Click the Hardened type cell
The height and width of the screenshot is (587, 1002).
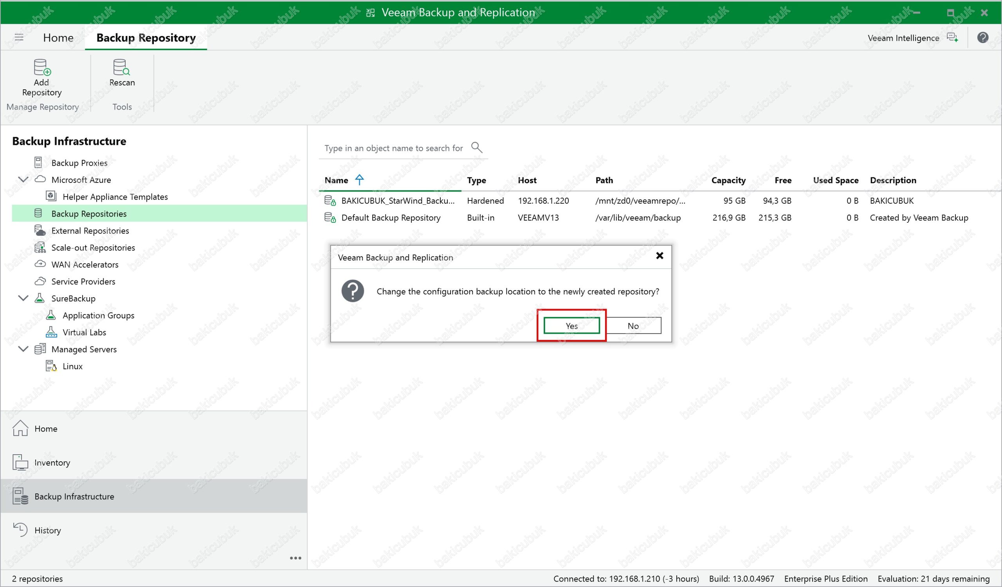pos(485,200)
